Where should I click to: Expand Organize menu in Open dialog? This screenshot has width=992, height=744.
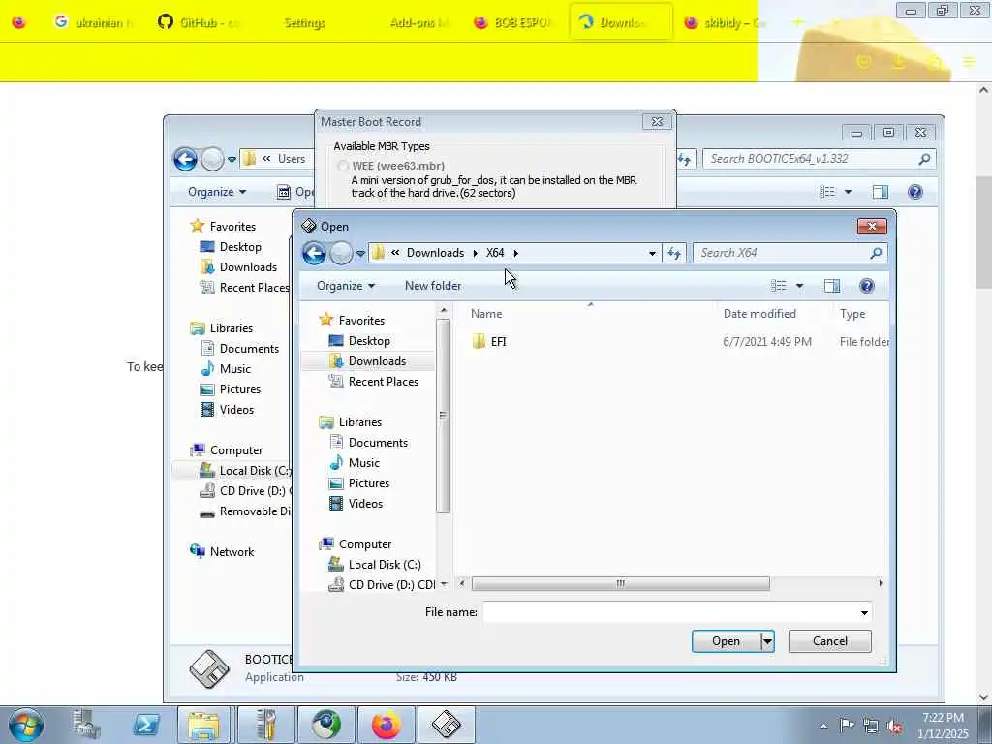click(x=346, y=286)
